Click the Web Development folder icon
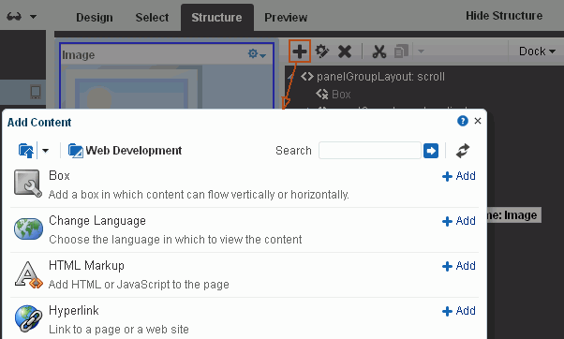The image size is (564, 339). [76, 151]
